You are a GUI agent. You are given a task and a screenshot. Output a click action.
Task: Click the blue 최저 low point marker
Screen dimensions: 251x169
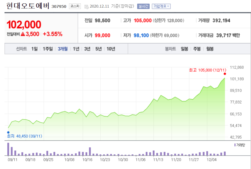click(x=8, y=132)
